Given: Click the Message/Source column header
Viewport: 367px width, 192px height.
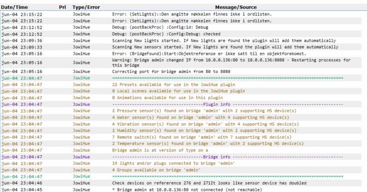Looking at the screenshot, I should [x=236, y=7].
